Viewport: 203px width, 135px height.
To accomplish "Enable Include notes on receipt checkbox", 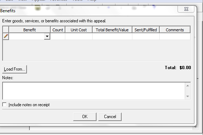I will pyautogui.click(x=4, y=105).
